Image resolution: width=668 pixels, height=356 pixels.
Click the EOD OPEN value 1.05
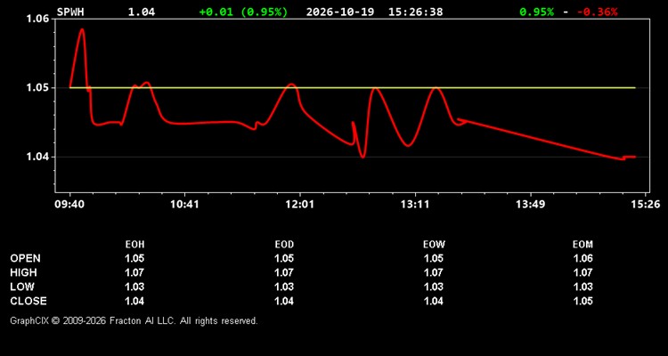[284, 258]
